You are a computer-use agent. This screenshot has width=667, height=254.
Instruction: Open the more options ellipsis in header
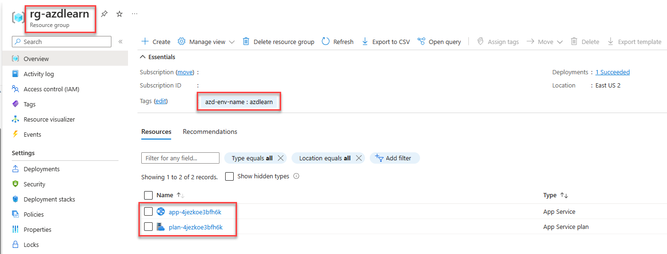pyautogui.click(x=135, y=14)
